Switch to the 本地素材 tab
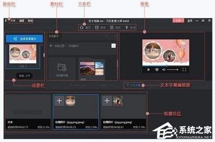The image size is (215, 142). click(x=54, y=36)
